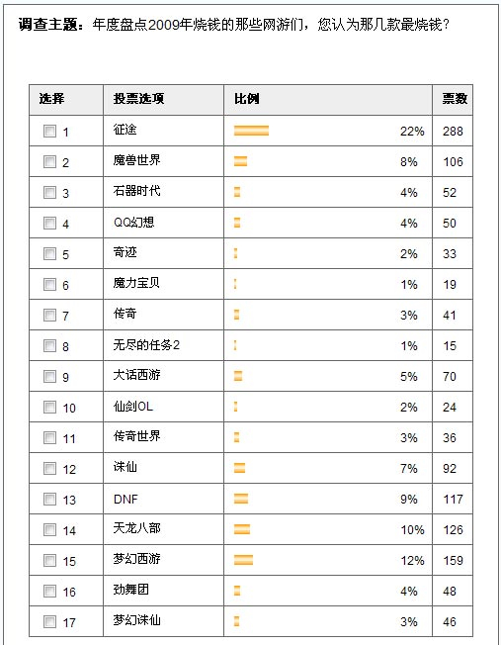Select the 劲舞团 checkbox

coord(49,591)
